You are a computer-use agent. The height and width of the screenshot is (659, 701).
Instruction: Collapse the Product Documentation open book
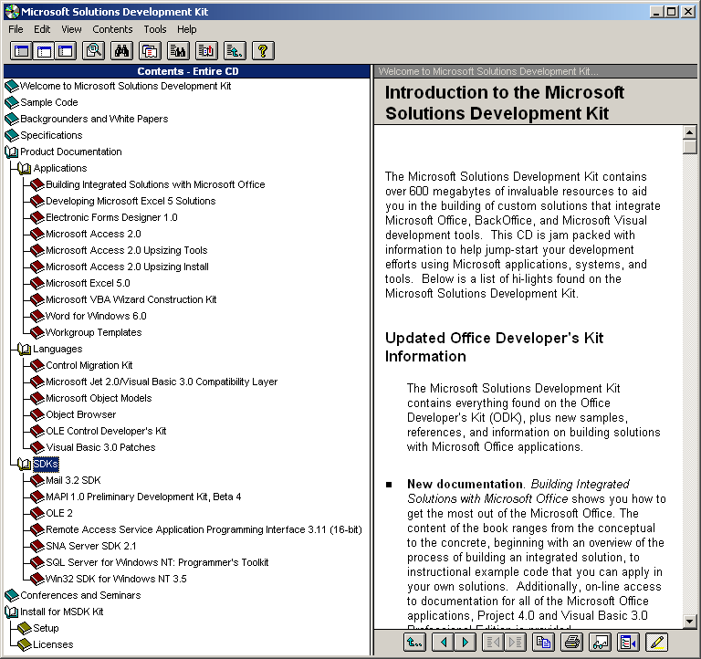12,152
